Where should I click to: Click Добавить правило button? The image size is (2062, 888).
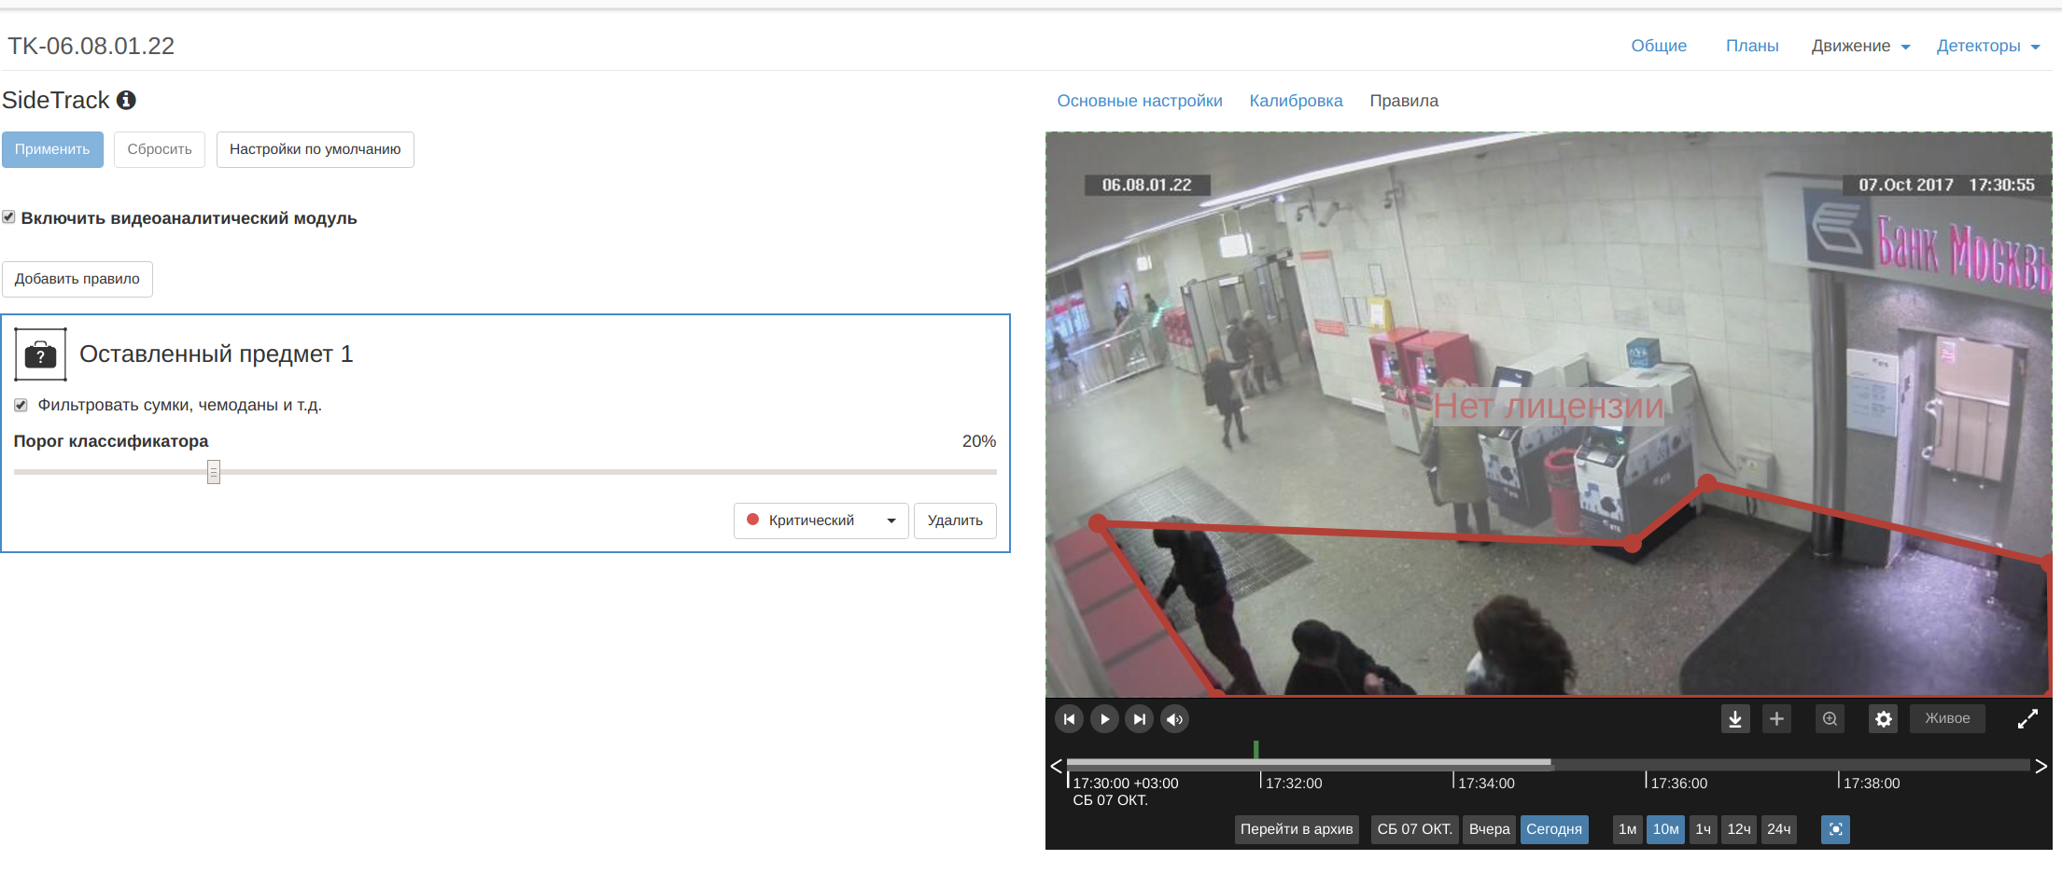[77, 279]
